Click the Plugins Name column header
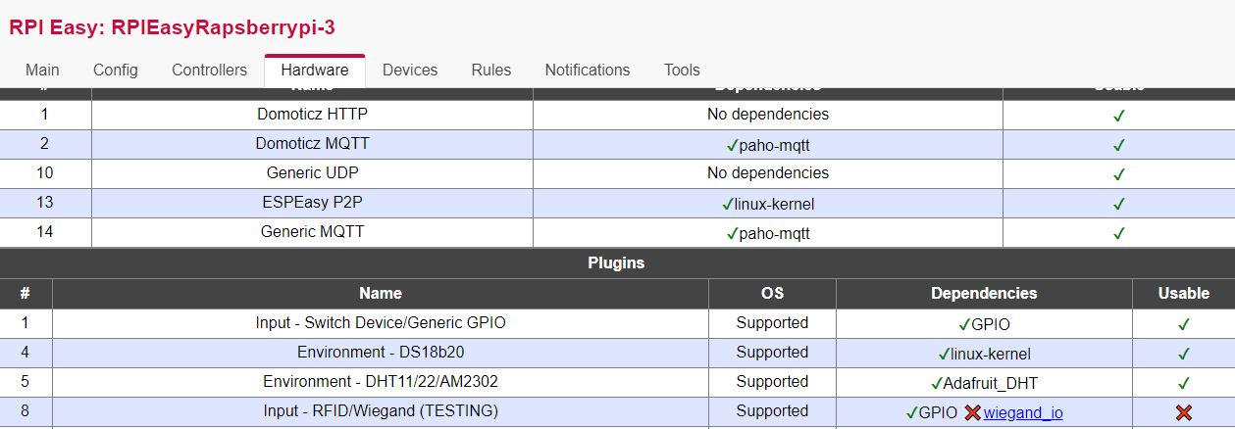The width and height of the screenshot is (1235, 429). [x=381, y=293]
